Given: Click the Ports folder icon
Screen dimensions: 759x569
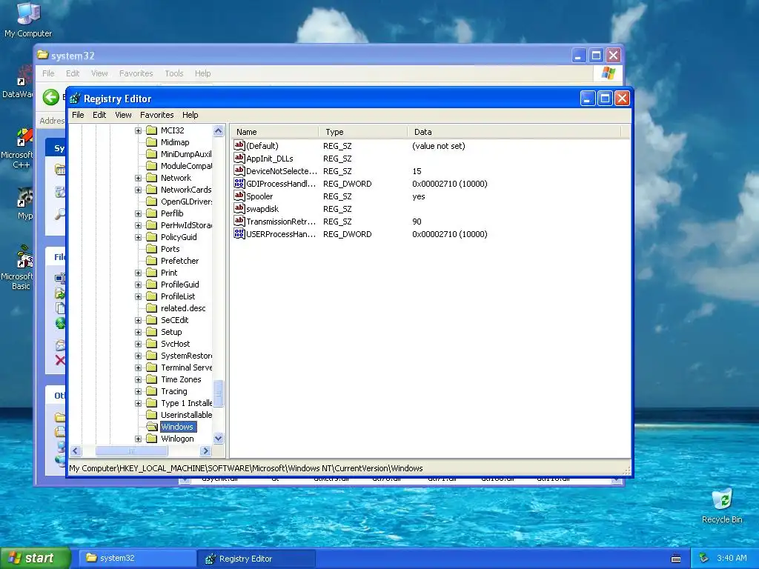Looking at the screenshot, I should [152, 249].
